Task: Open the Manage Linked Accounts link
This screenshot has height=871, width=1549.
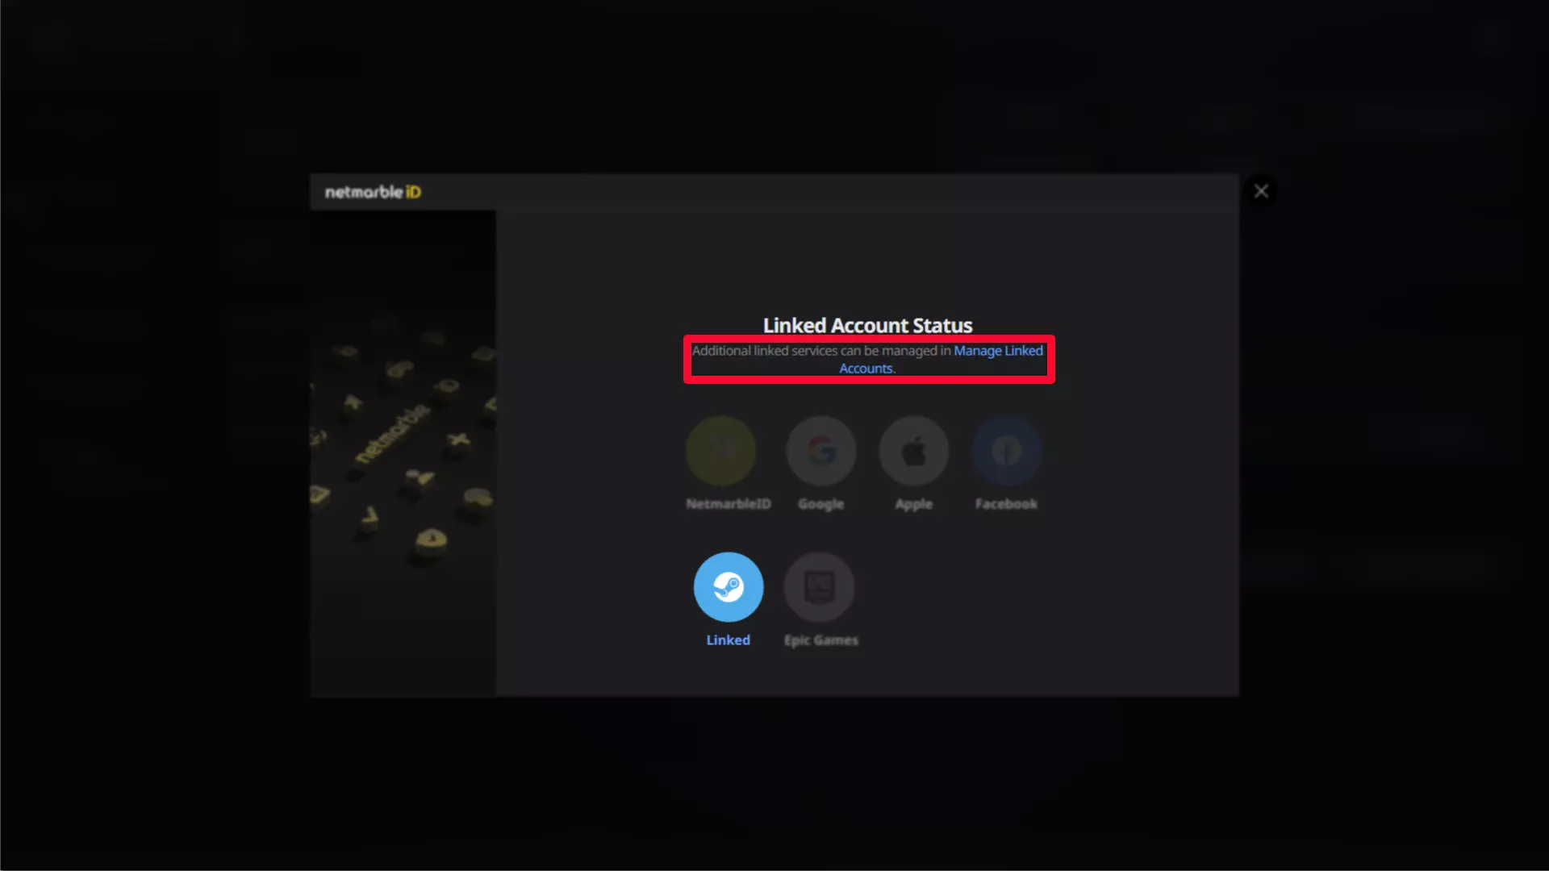Action: point(941,360)
